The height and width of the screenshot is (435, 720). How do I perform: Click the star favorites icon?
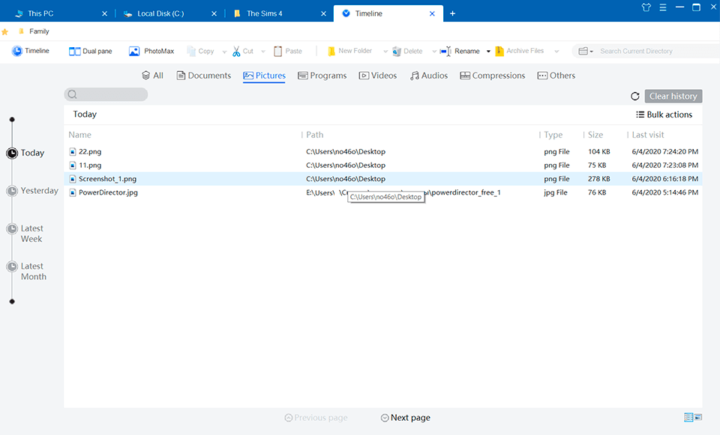tap(5, 31)
